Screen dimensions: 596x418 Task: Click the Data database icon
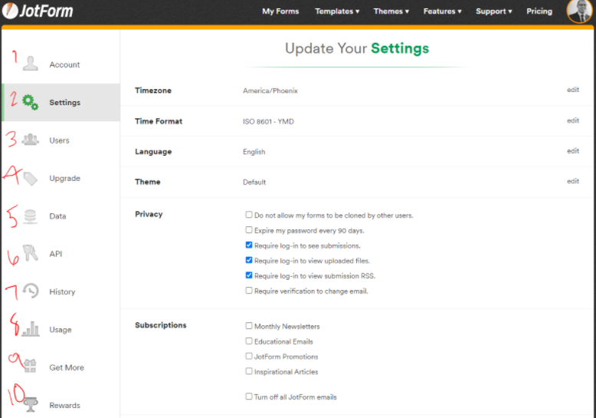30,216
